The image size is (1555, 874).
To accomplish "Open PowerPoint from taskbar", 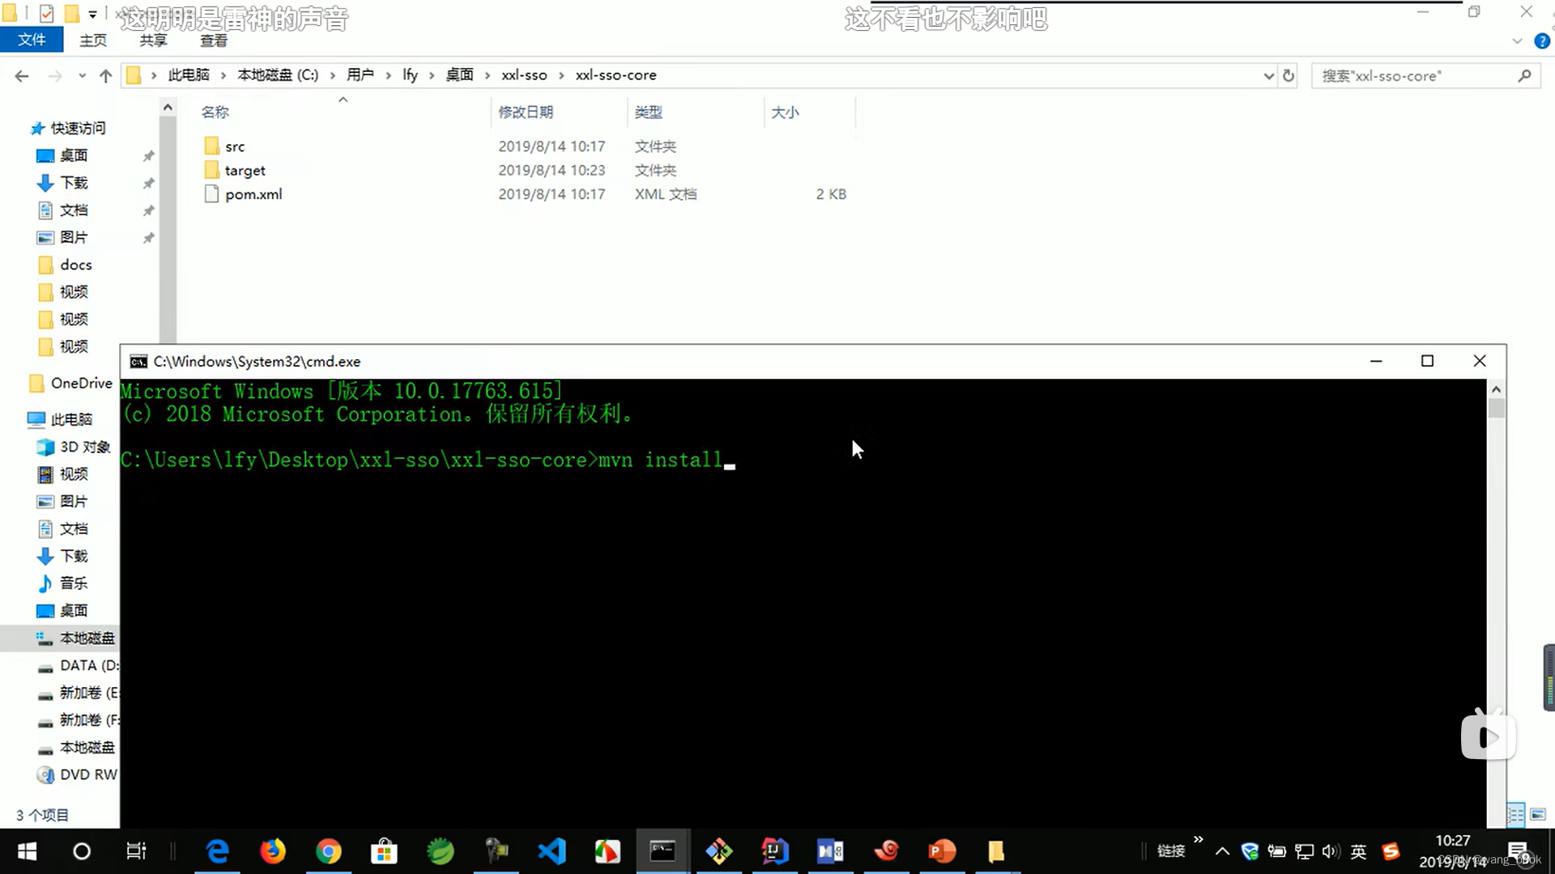I will (x=942, y=851).
